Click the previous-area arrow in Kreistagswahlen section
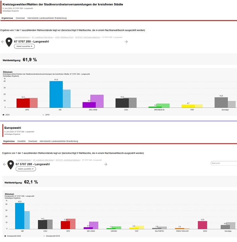This screenshot has height=242, width=237. point(3,42)
